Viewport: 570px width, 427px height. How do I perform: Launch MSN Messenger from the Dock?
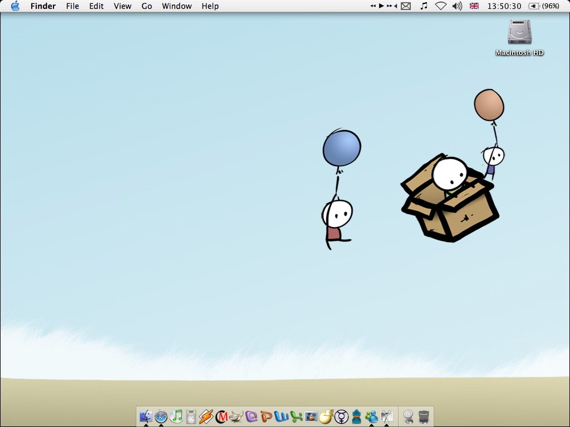click(371, 416)
